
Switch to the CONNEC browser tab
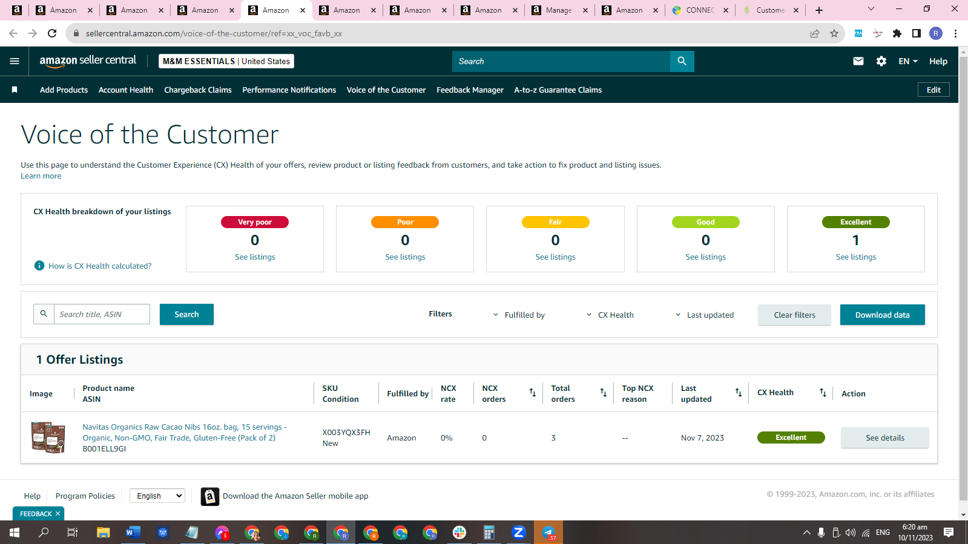coord(700,10)
